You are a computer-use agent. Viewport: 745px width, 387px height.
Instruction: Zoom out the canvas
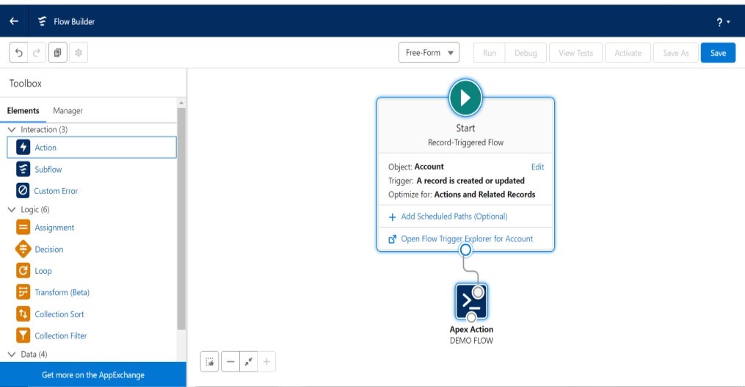tap(230, 362)
